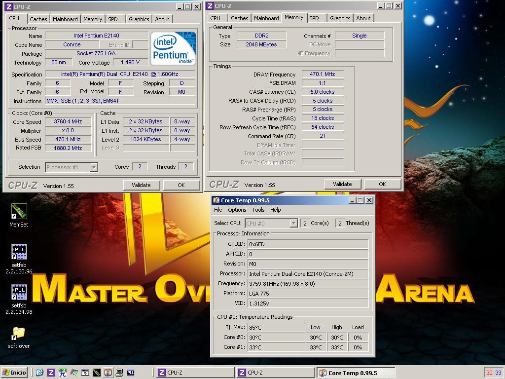The image size is (505, 379).
Task: Click the Frequency 3759.81MHz field
Action: tap(308, 284)
